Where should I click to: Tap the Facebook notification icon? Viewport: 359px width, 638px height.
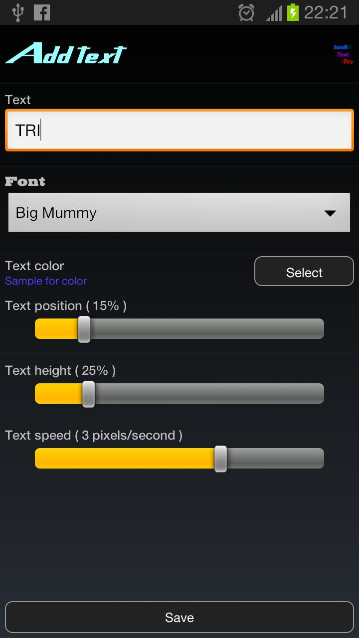pyautogui.click(x=42, y=12)
